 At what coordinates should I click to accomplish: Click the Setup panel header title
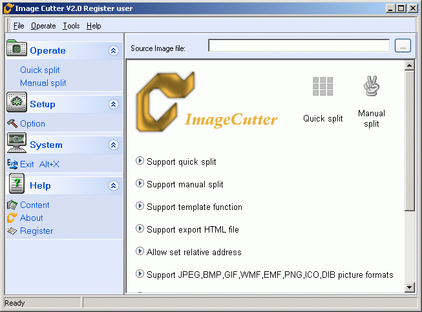[x=43, y=104]
